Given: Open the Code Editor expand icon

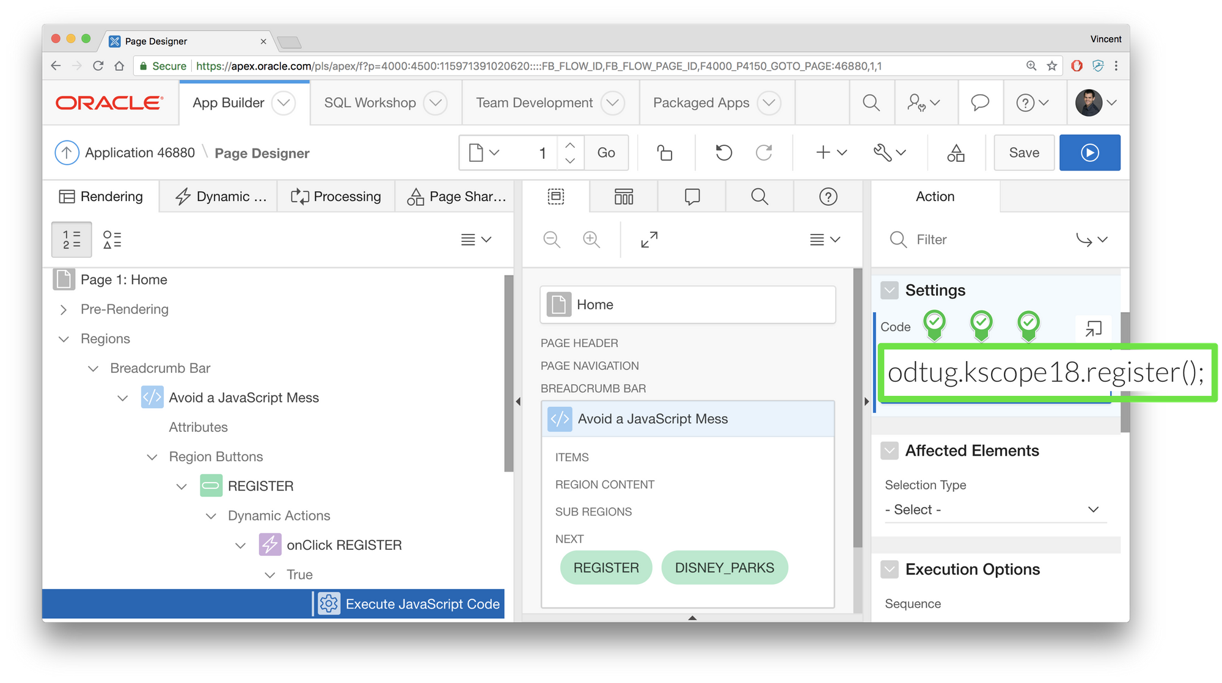Looking at the screenshot, I should click(1093, 329).
